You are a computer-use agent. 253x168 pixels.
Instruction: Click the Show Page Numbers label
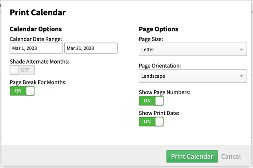coord(164,92)
